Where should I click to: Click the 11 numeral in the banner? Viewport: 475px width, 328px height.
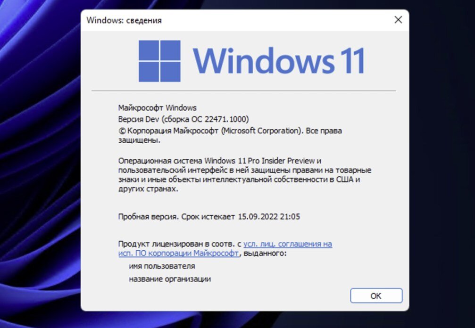(352, 60)
